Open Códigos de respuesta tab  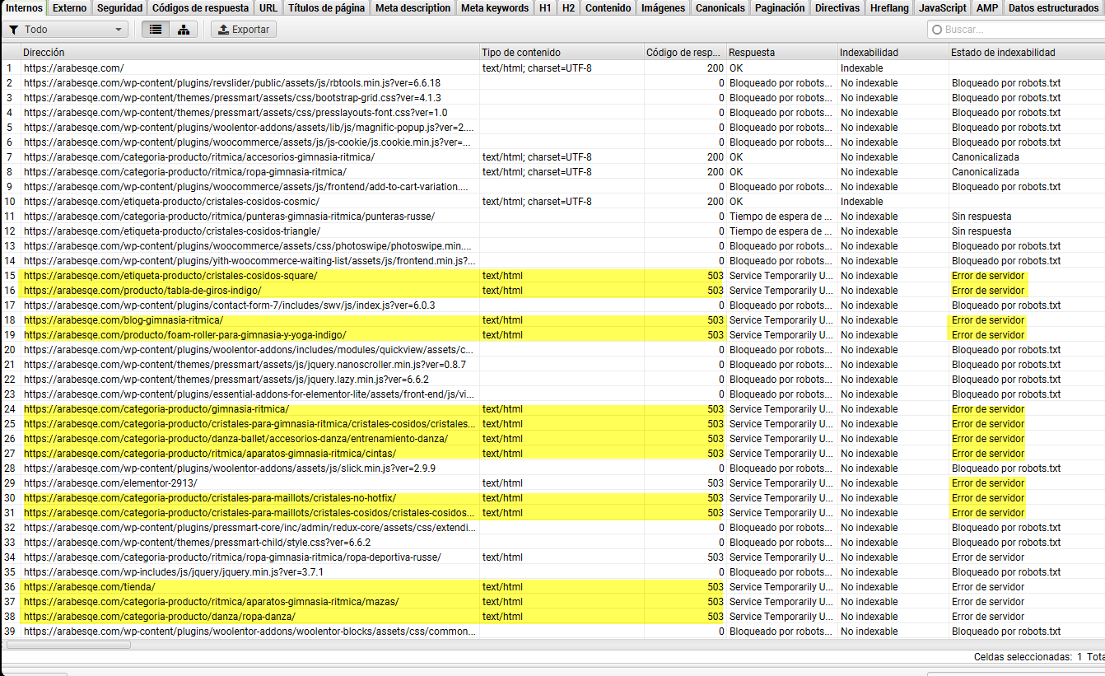pos(200,8)
